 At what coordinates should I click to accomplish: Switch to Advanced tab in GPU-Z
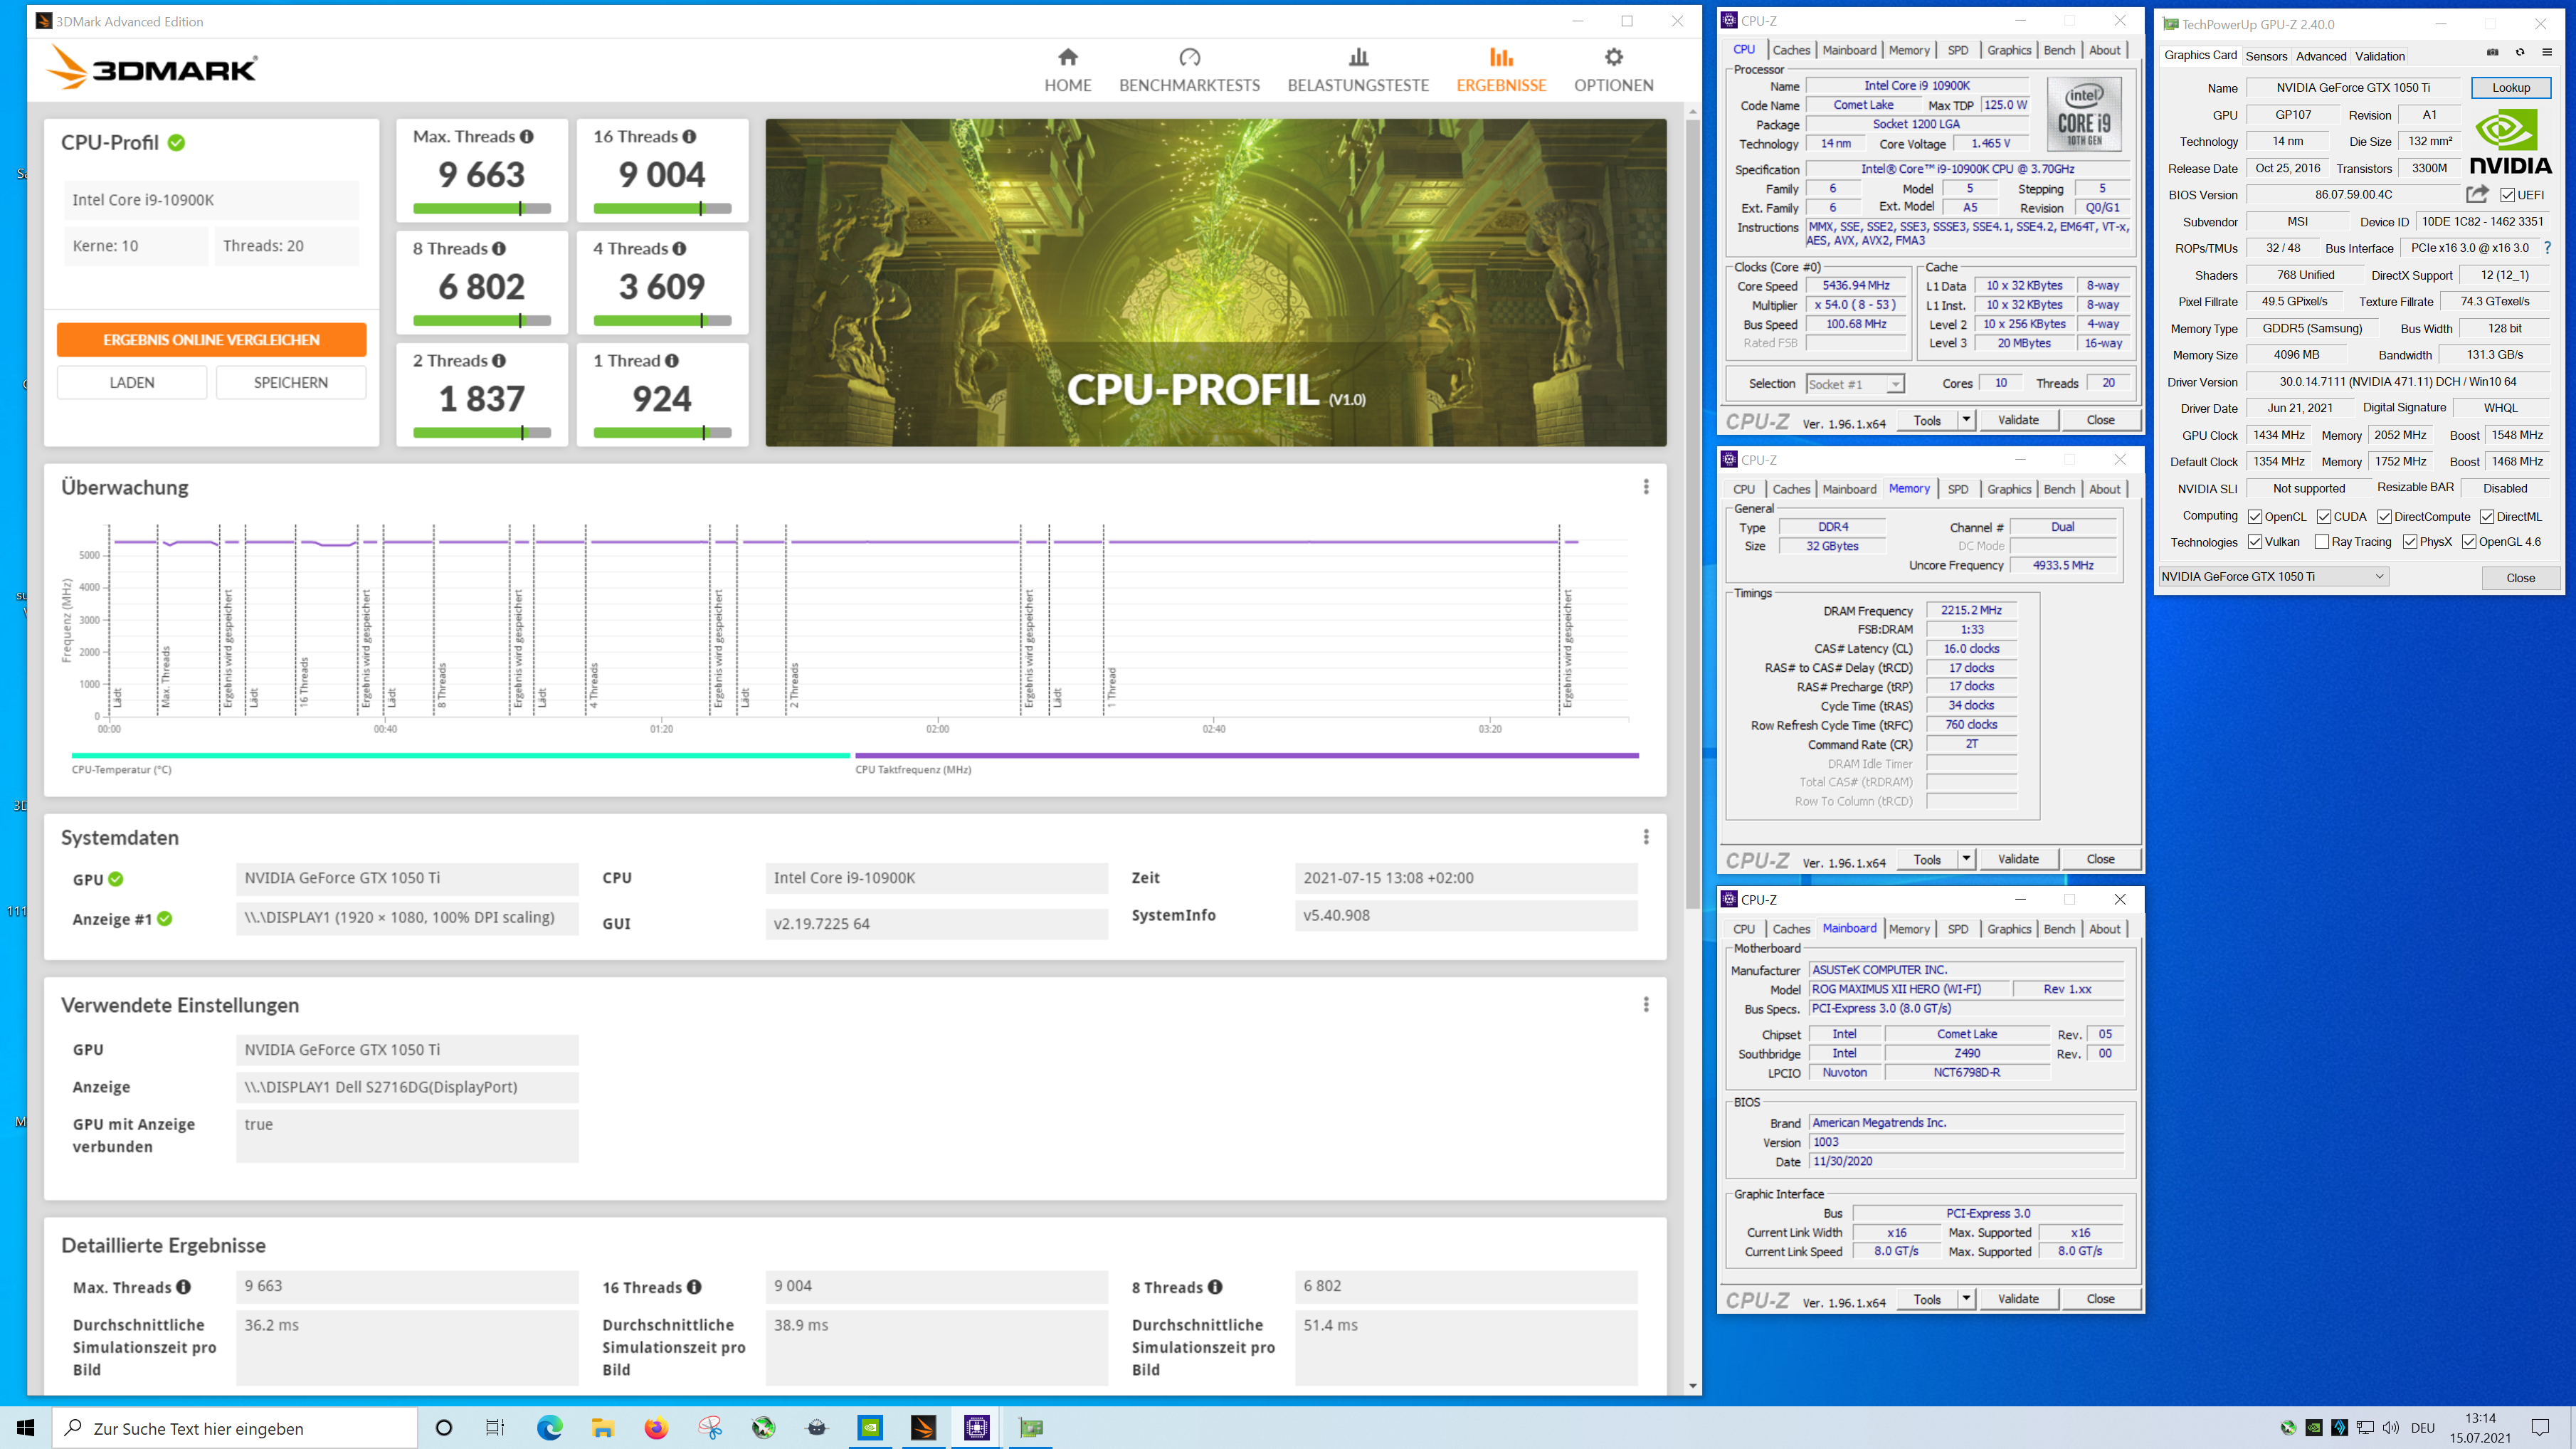(2320, 56)
